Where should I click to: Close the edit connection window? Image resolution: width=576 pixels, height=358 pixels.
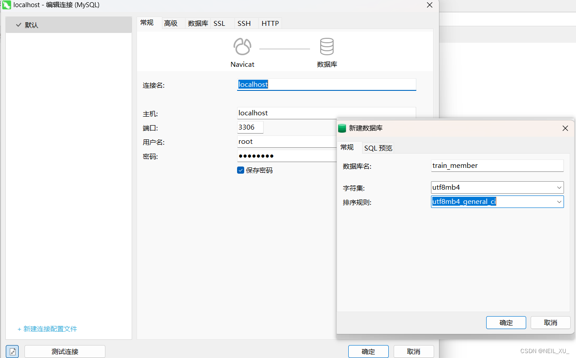coord(430,5)
